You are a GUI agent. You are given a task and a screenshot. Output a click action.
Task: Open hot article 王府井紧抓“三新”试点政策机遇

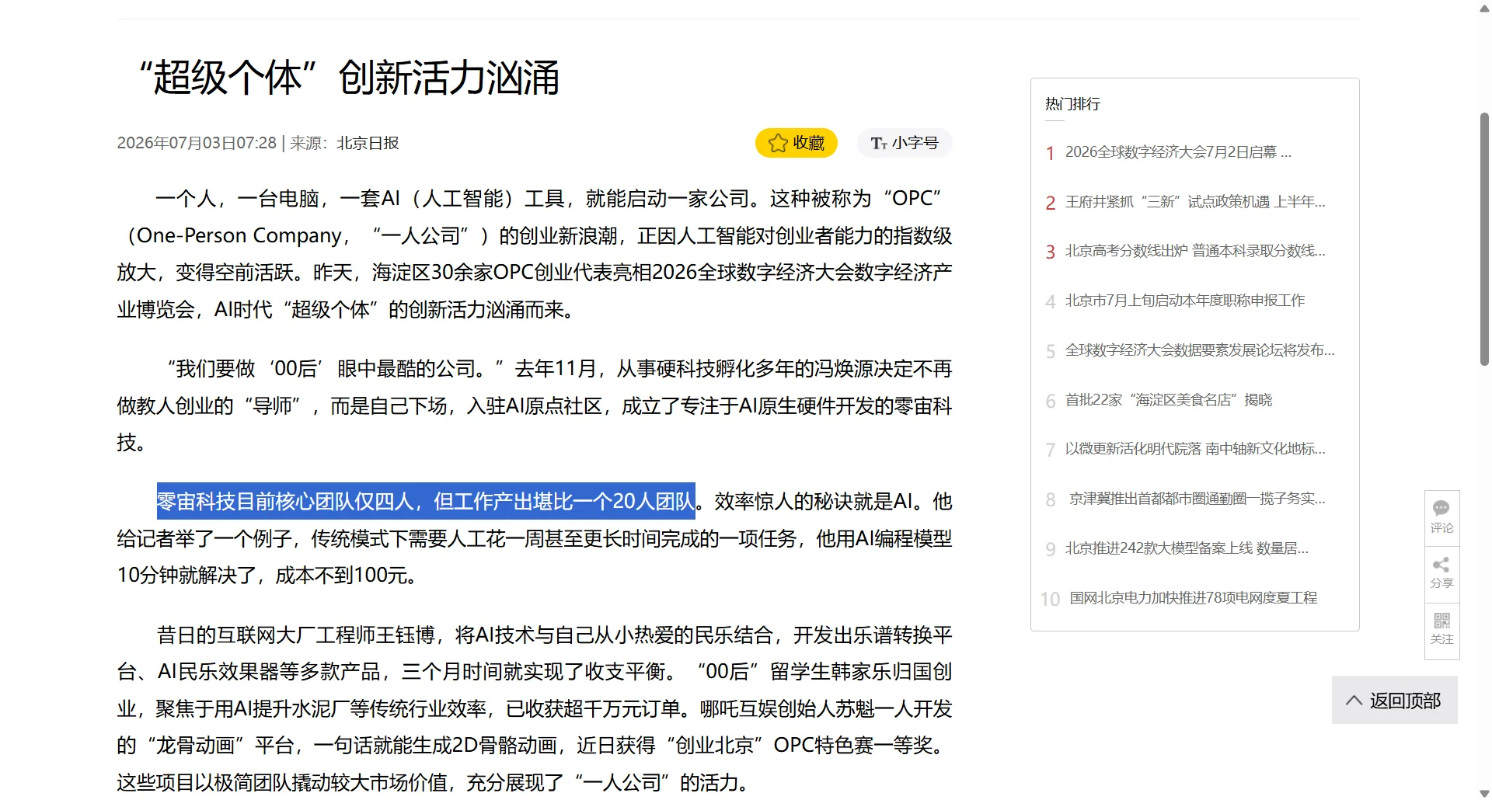(1195, 202)
